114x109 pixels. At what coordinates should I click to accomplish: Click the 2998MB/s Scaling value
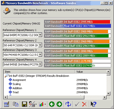[82, 84]
